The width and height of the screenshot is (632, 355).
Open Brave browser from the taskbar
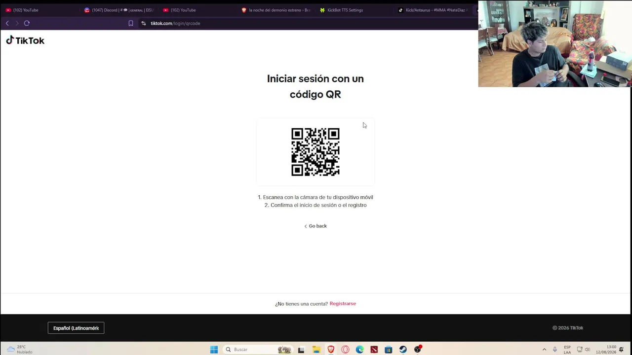331,350
